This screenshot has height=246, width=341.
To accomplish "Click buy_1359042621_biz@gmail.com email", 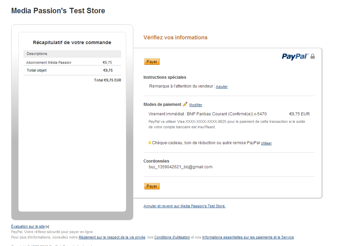I will (x=181, y=167).
